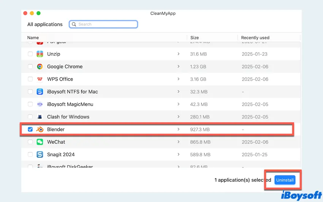
Task: Select the iBoysoft MagicMenu name text
Action: [x=70, y=104]
